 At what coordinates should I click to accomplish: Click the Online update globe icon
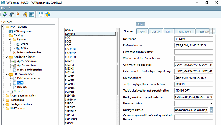[x=18, y=44]
